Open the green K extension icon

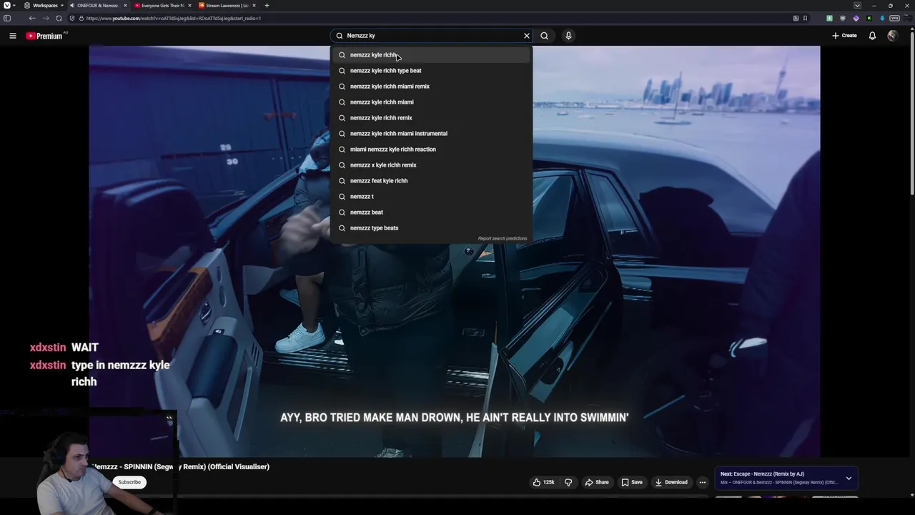pos(869,19)
